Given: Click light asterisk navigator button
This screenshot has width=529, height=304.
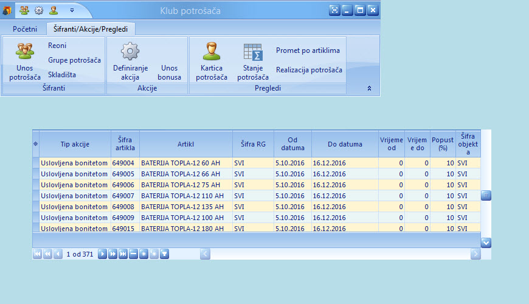Looking at the screenshot, I should coord(154,254).
